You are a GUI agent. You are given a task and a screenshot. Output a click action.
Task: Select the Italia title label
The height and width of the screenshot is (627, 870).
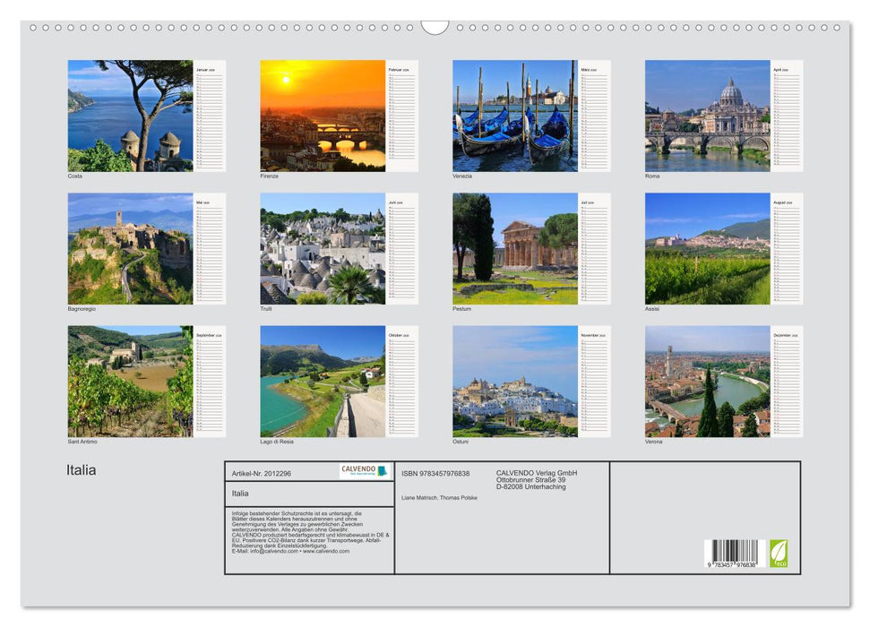80,469
